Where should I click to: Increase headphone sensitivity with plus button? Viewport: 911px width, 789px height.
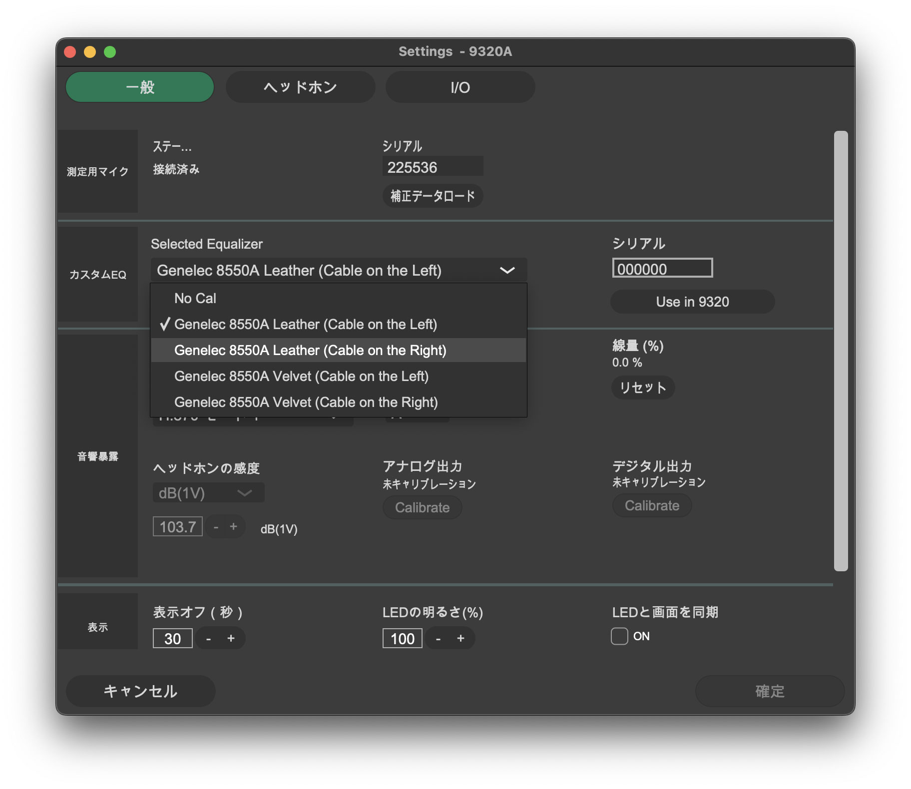point(233,526)
